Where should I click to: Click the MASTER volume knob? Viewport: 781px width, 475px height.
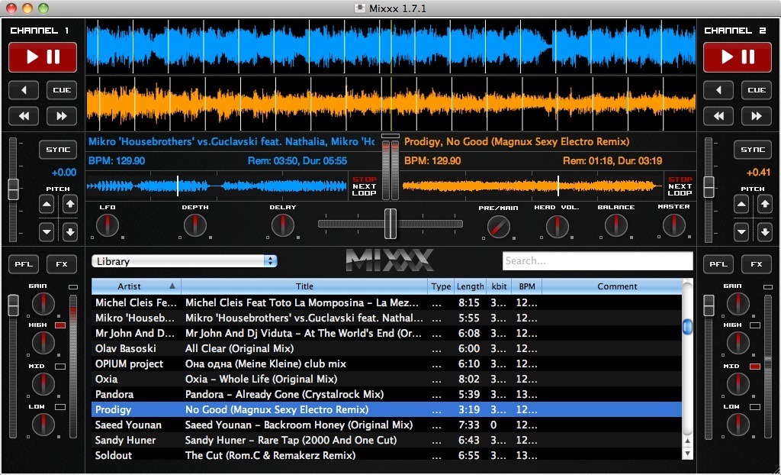673,225
